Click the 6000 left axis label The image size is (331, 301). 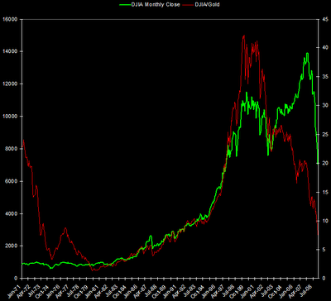click(x=11, y=181)
